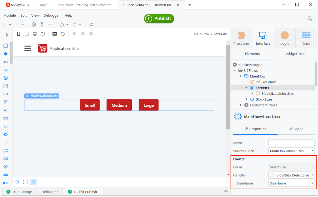Select the If widget diamond icon
The width and height of the screenshot is (318, 197).
coord(6,54)
